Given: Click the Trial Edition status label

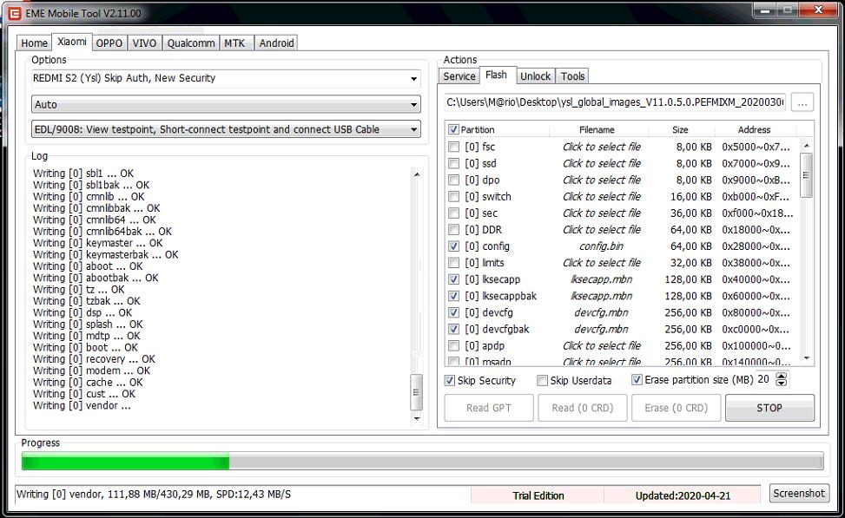Looking at the screenshot, I should click(x=538, y=495).
